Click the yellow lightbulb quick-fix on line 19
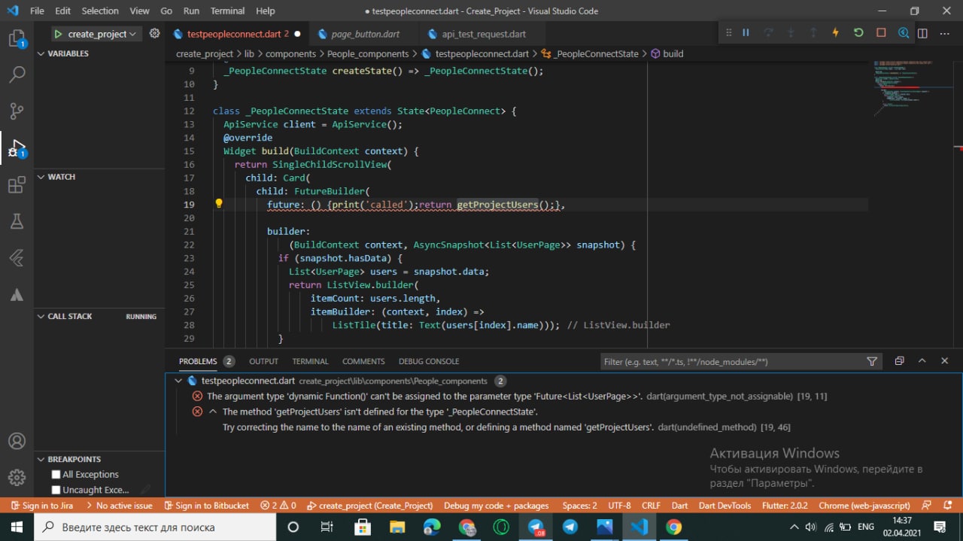The image size is (963, 541). pyautogui.click(x=219, y=204)
